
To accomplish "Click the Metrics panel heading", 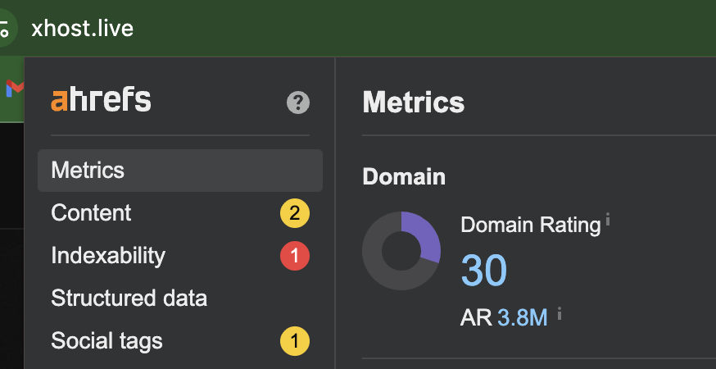I will [x=413, y=102].
